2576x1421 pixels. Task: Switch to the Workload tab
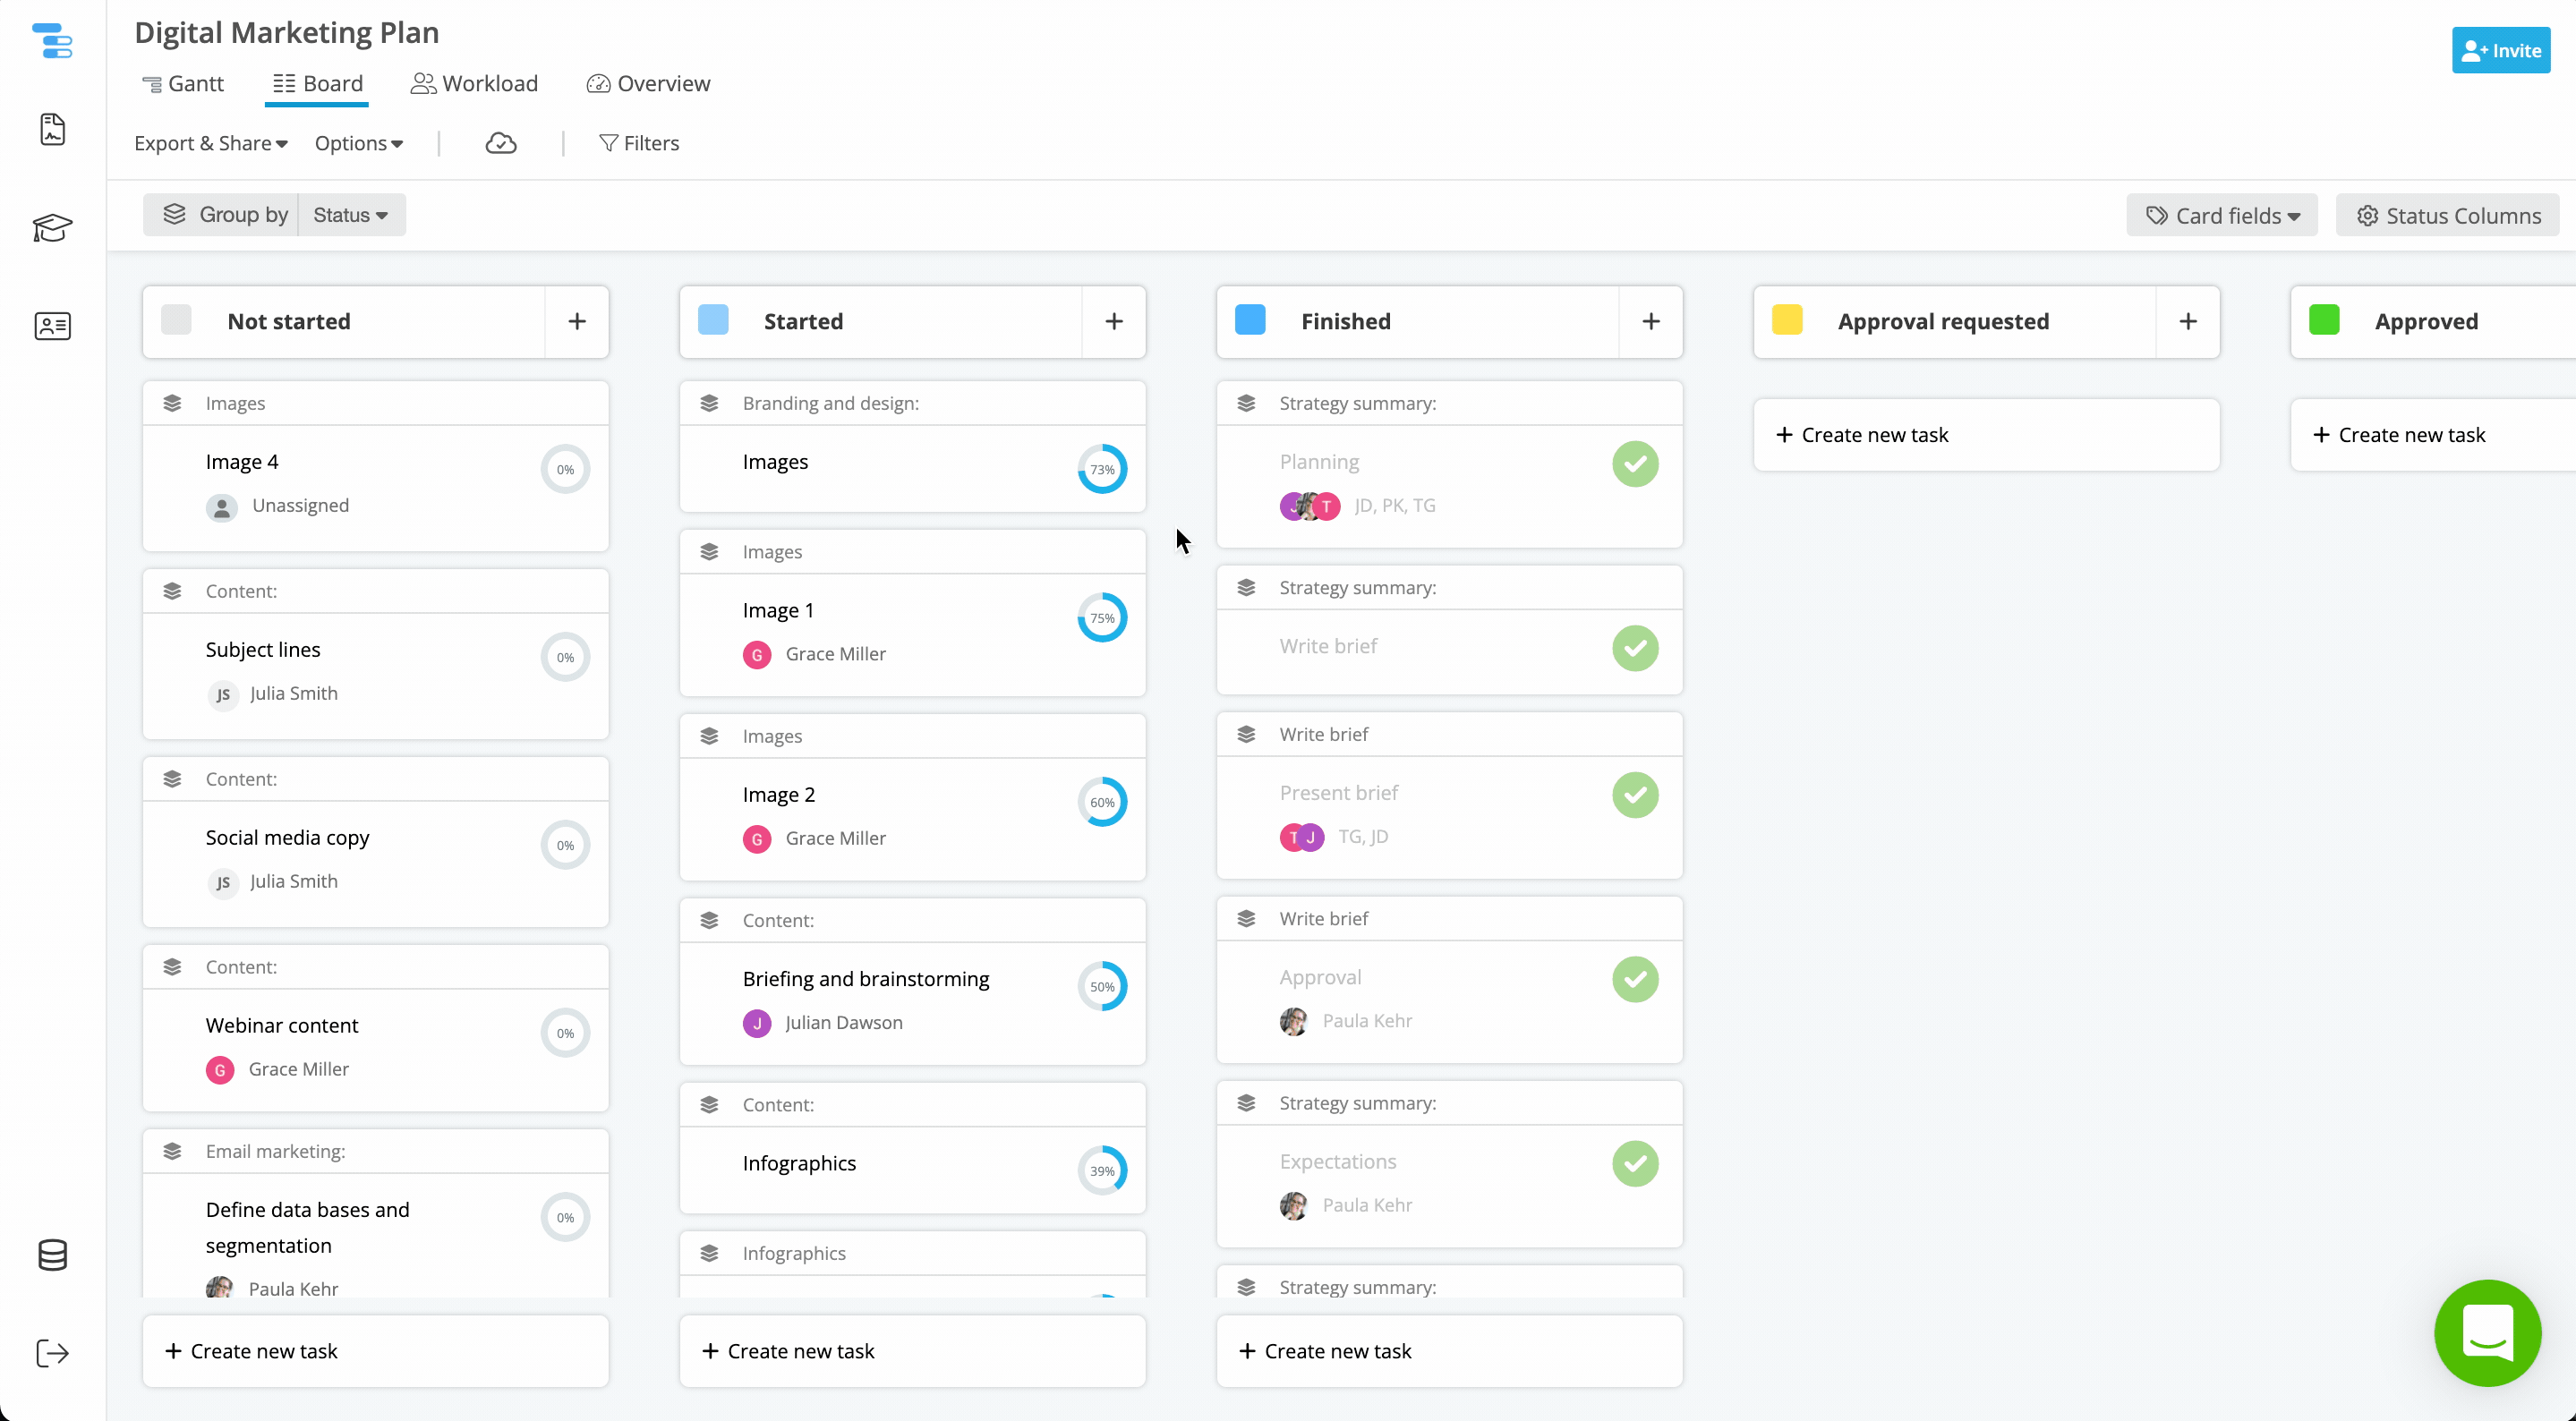tap(474, 84)
